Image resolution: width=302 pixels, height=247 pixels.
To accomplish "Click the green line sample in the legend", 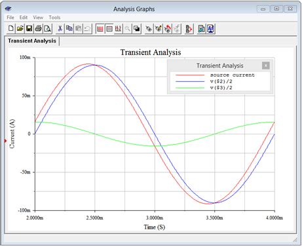I will pyautogui.click(x=190, y=88).
